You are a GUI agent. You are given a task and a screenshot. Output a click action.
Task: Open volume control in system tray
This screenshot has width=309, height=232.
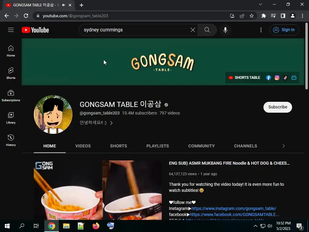coord(270,226)
